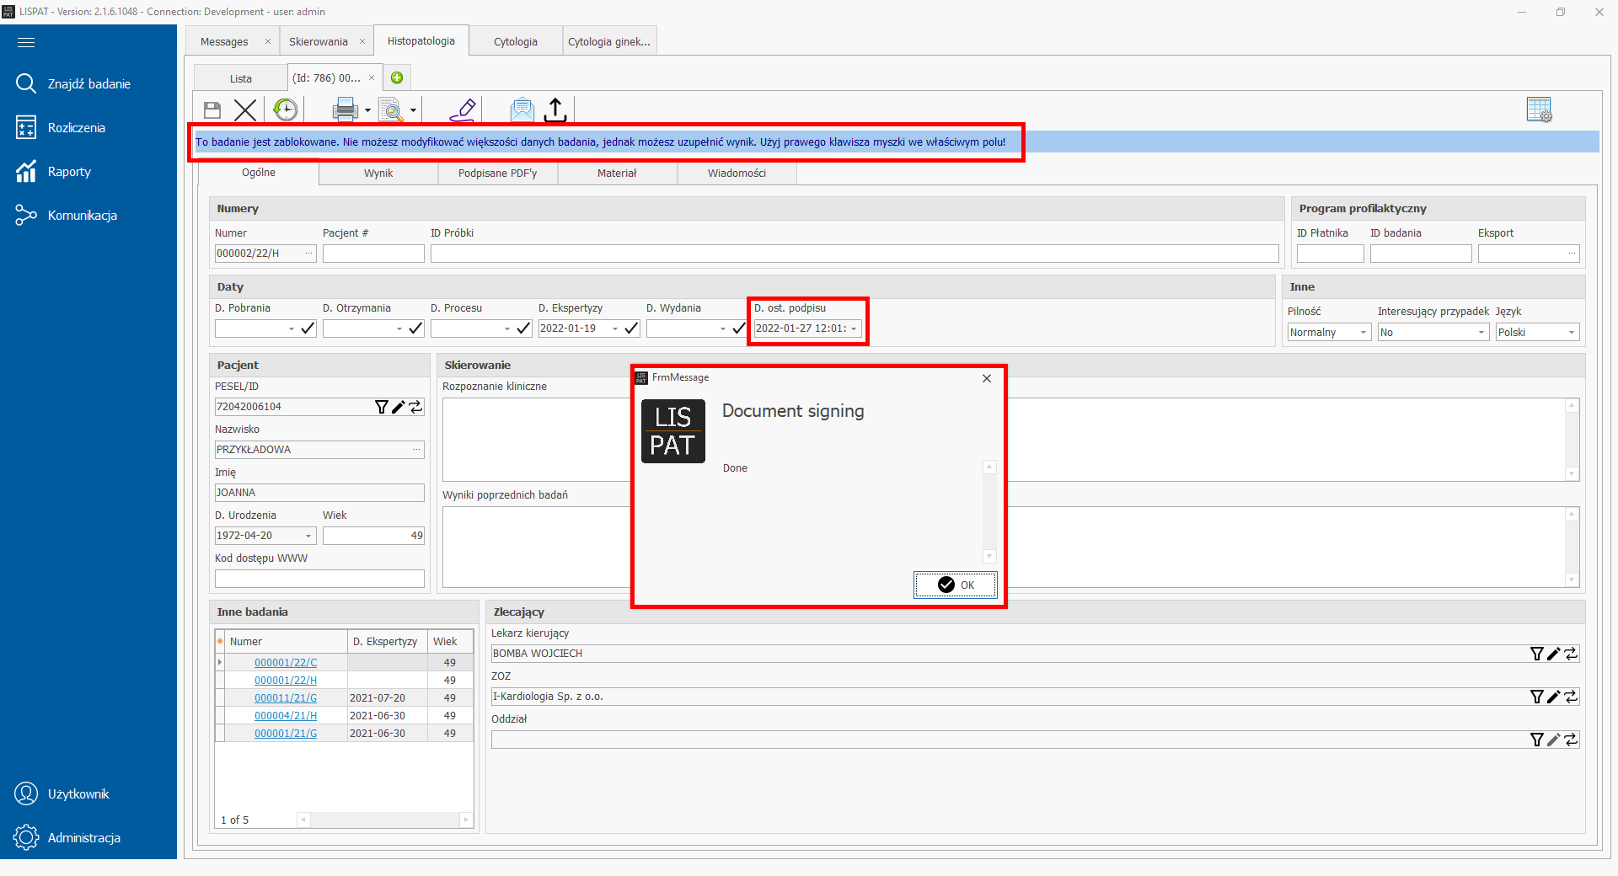Click the green plus add-tab icon
Viewport: 1618px width, 876px height.
pos(397,78)
